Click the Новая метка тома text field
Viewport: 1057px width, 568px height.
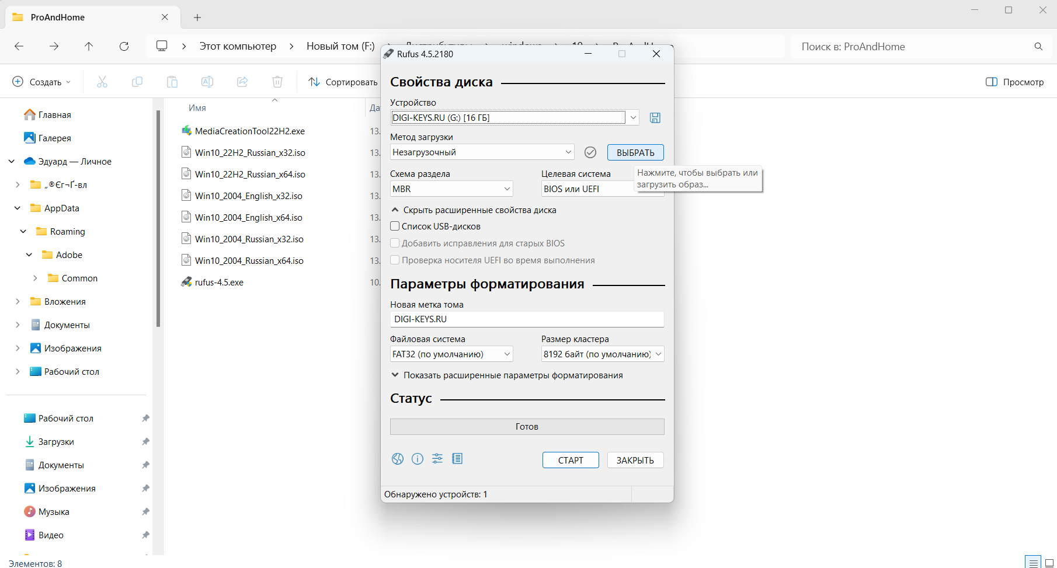[x=527, y=319]
